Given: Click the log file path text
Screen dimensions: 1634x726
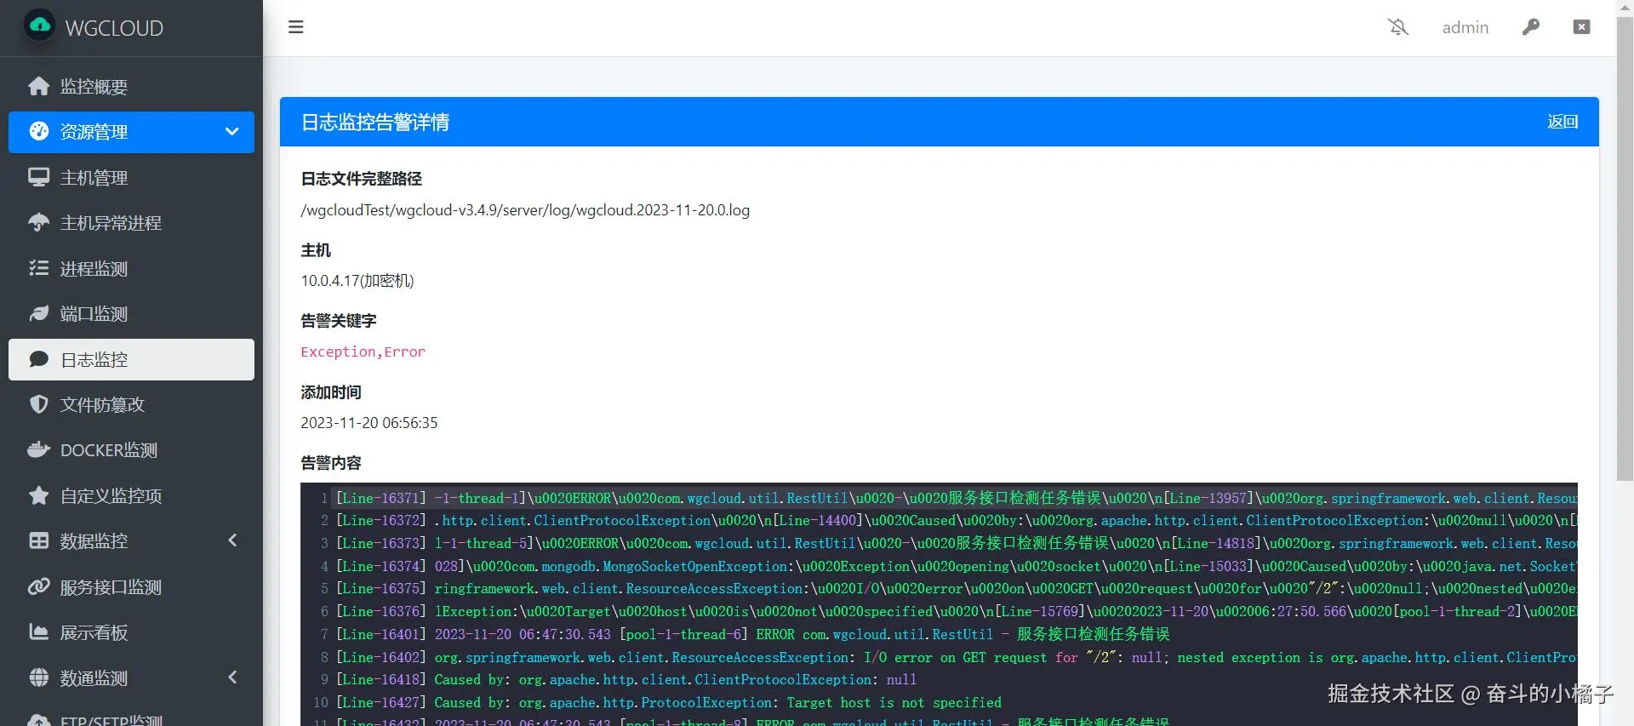Looking at the screenshot, I should 525,210.
